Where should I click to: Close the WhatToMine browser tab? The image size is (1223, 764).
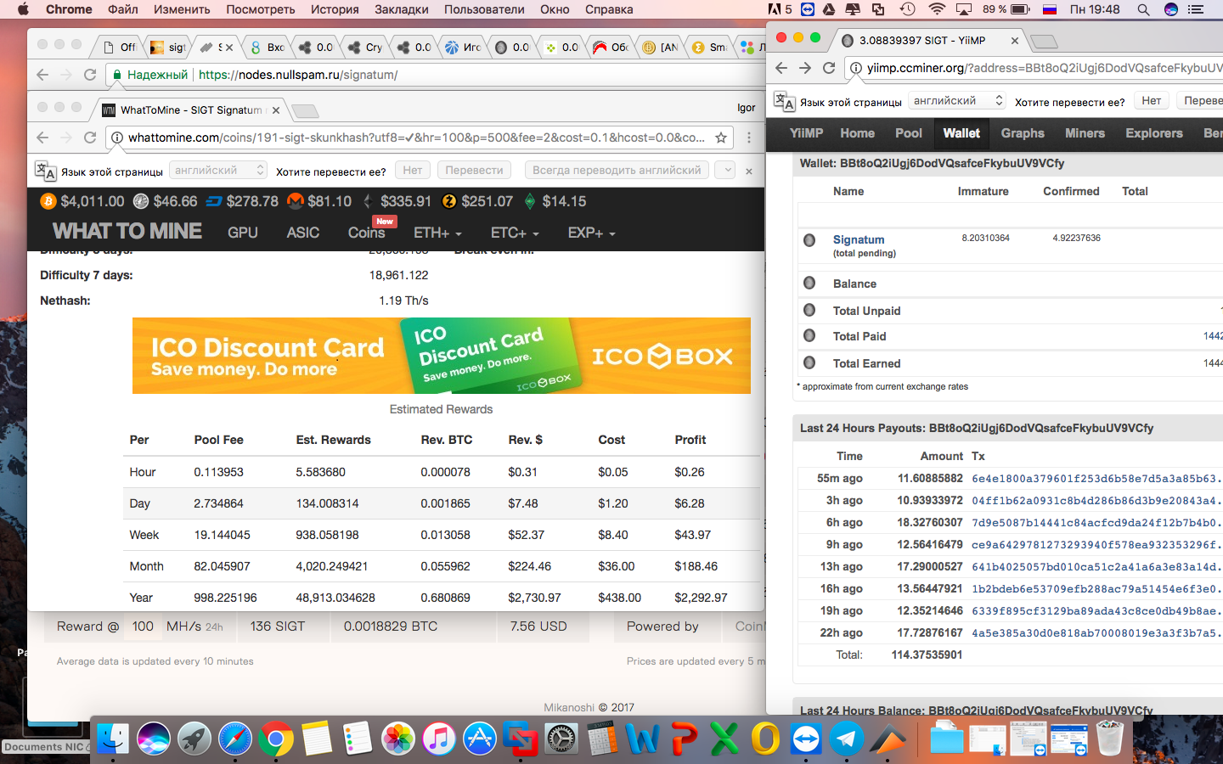point(276,110)
